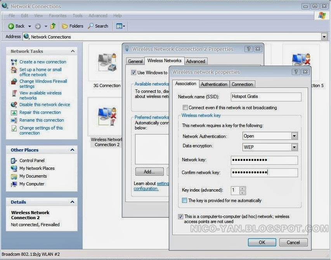This screenshot has height=260, width=331.
Task: Open the Advanced menu
Action: point(97,16)
